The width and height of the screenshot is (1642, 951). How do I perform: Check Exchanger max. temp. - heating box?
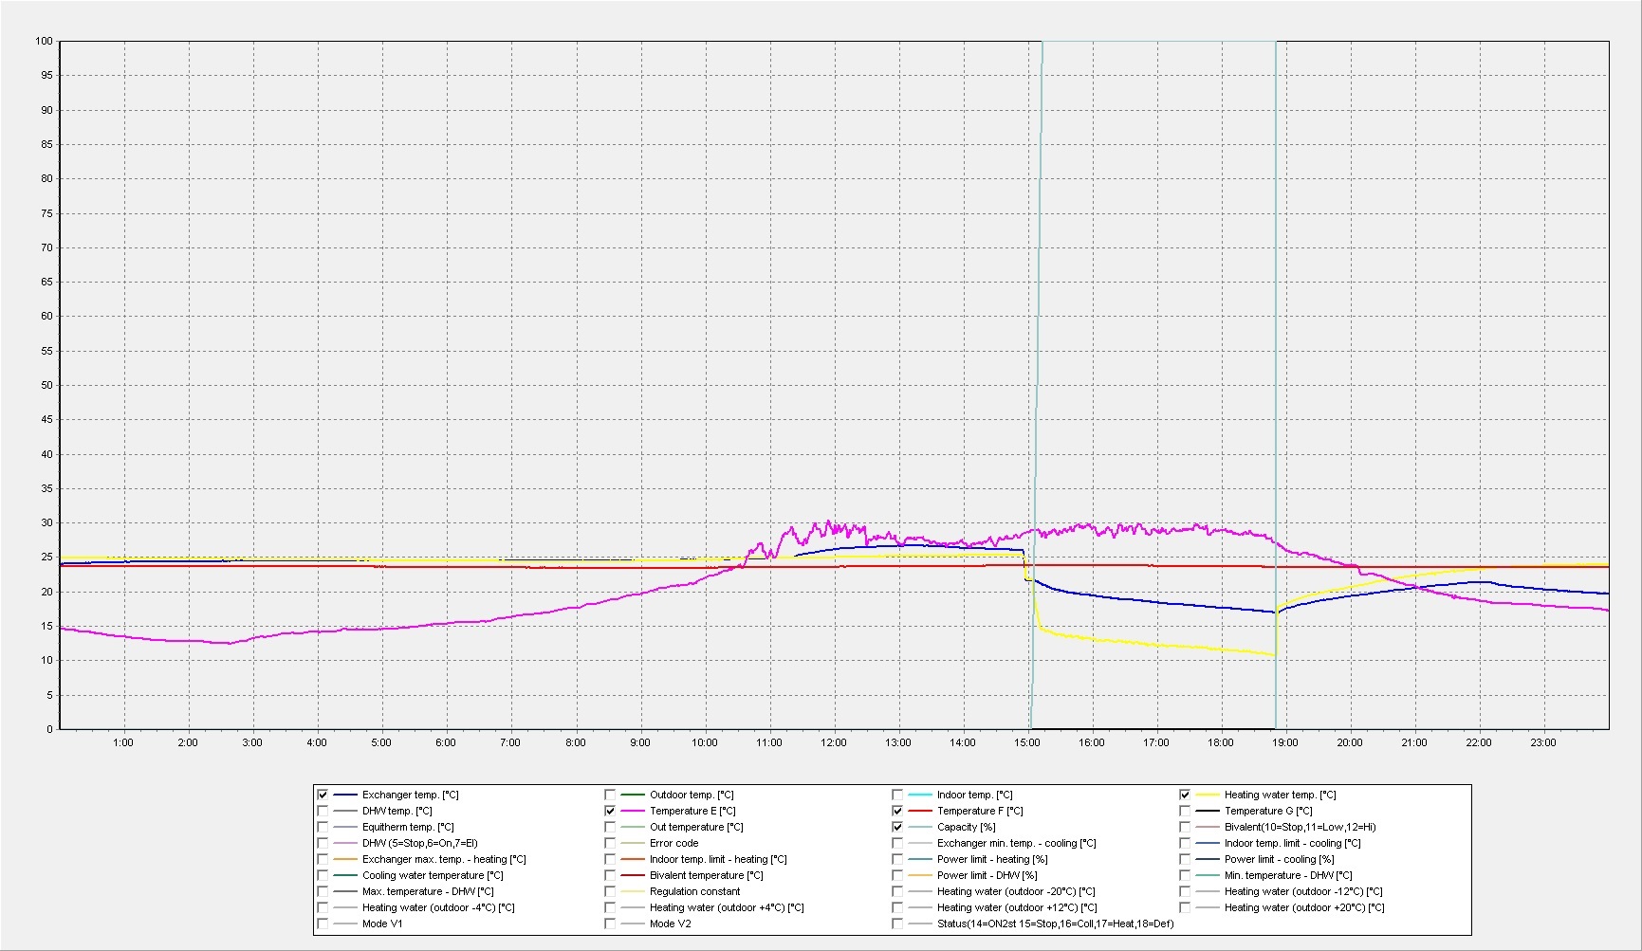point(323,859)
